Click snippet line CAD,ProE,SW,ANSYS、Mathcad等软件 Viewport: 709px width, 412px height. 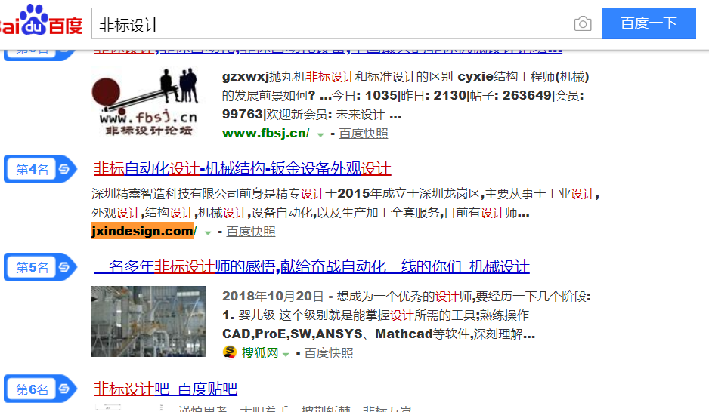click(379, 334)
